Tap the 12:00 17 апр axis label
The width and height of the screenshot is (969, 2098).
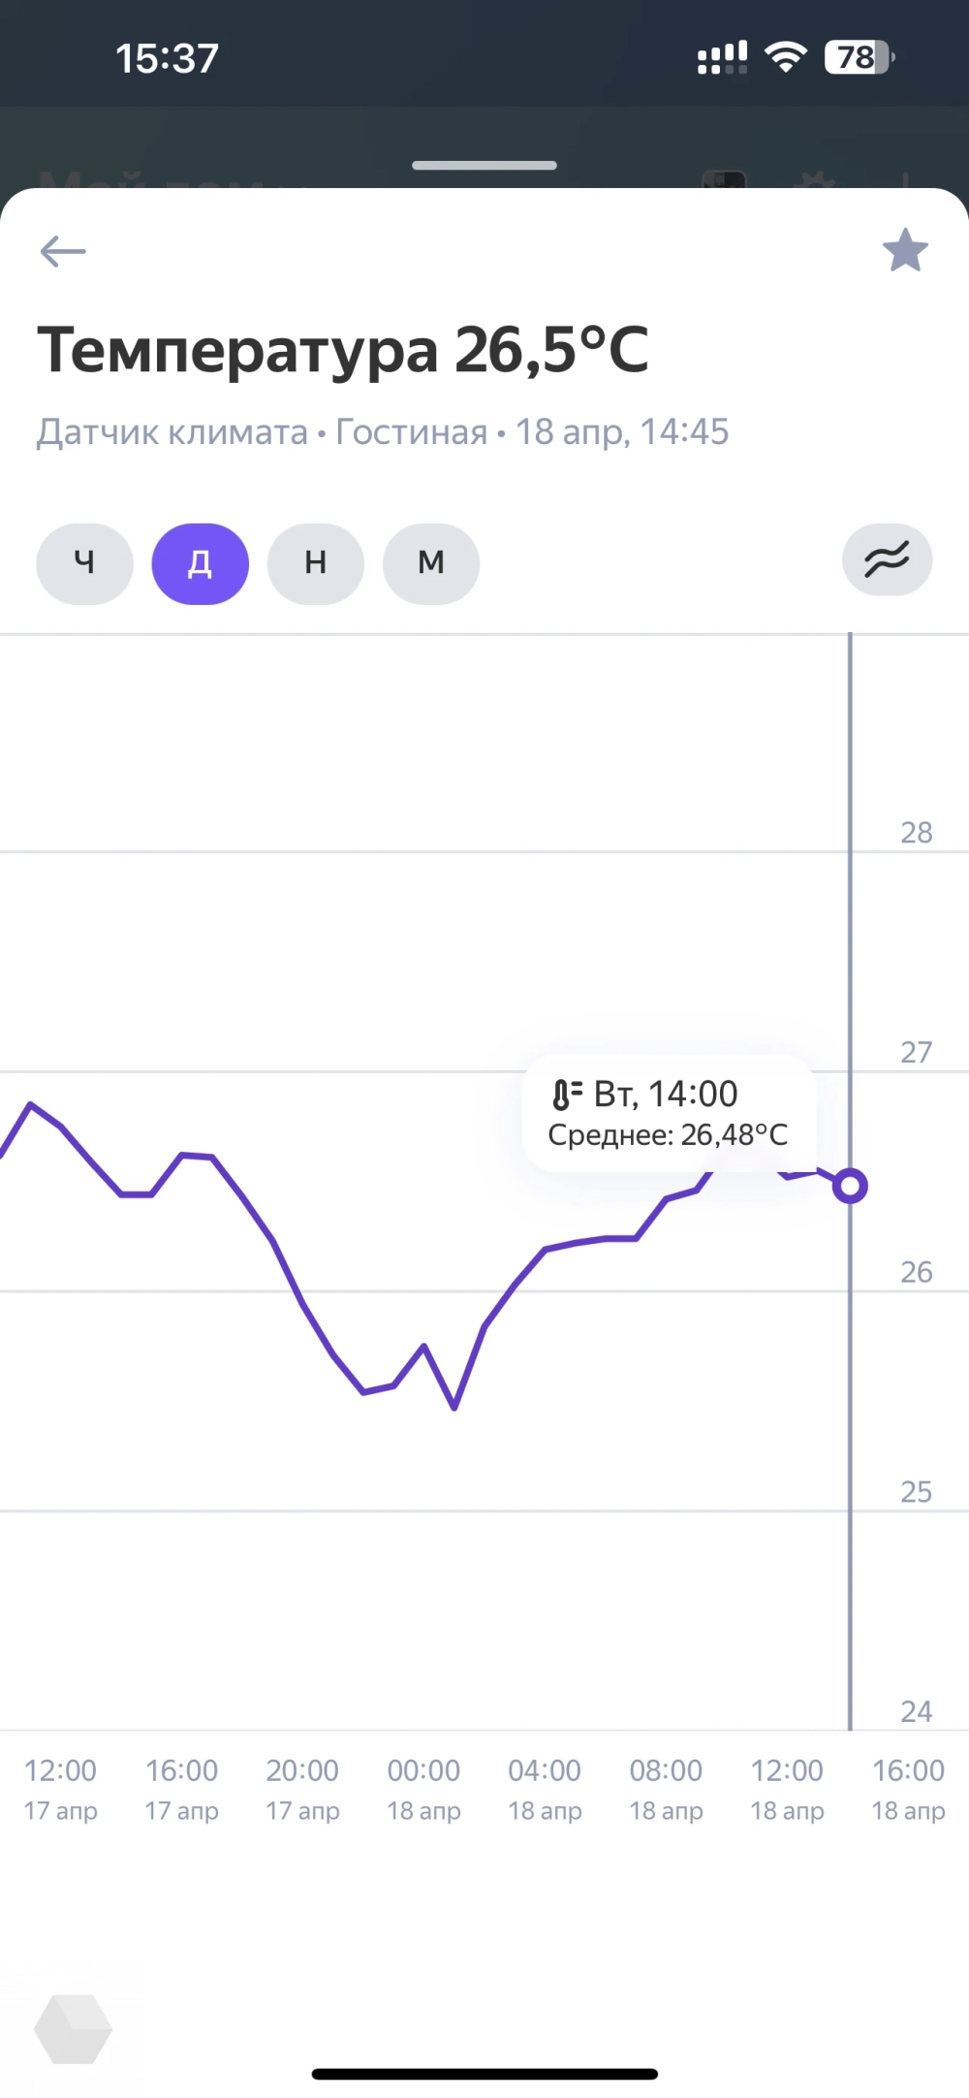click(x=60, y=1789)
